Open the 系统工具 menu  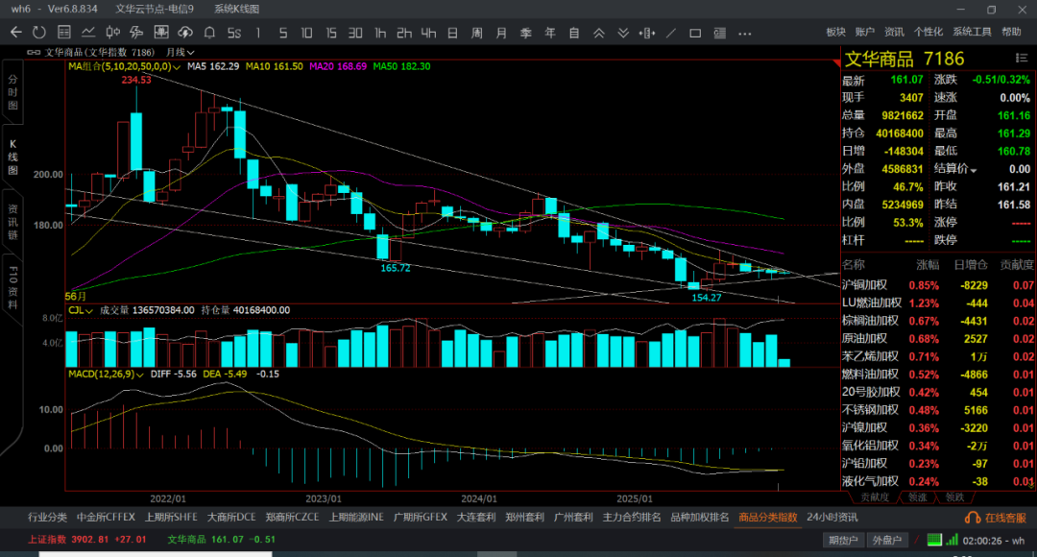972,32
